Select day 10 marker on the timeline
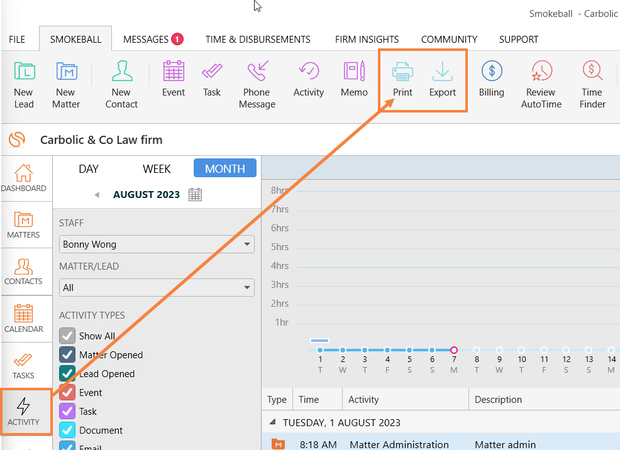 521,350
